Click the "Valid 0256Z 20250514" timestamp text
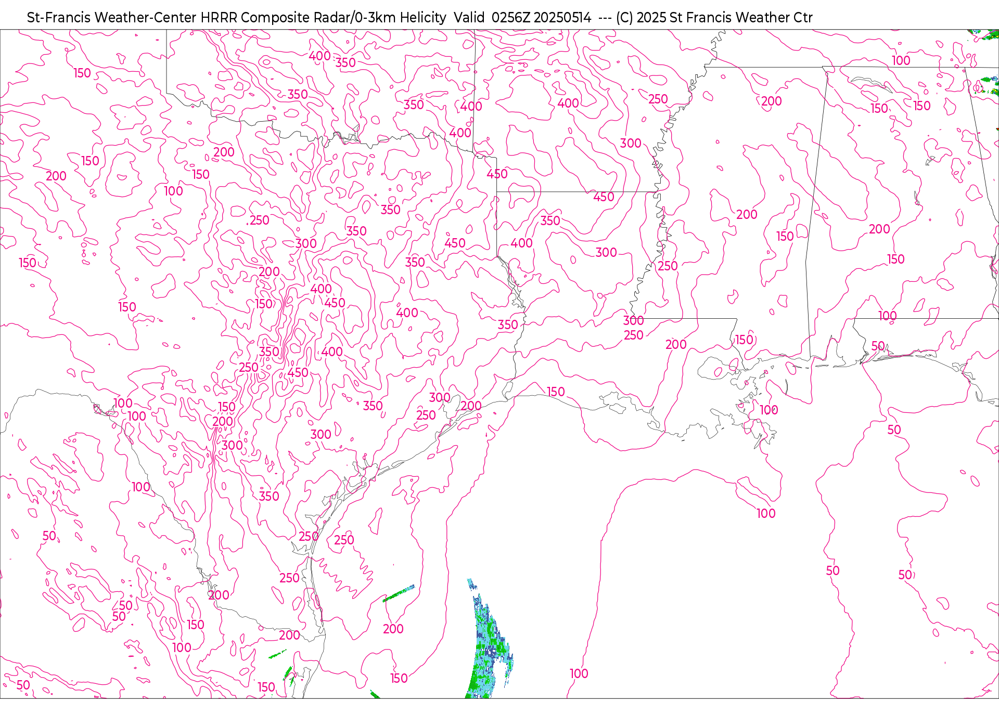This screenshot has width=999, height=728. (522, 18)
